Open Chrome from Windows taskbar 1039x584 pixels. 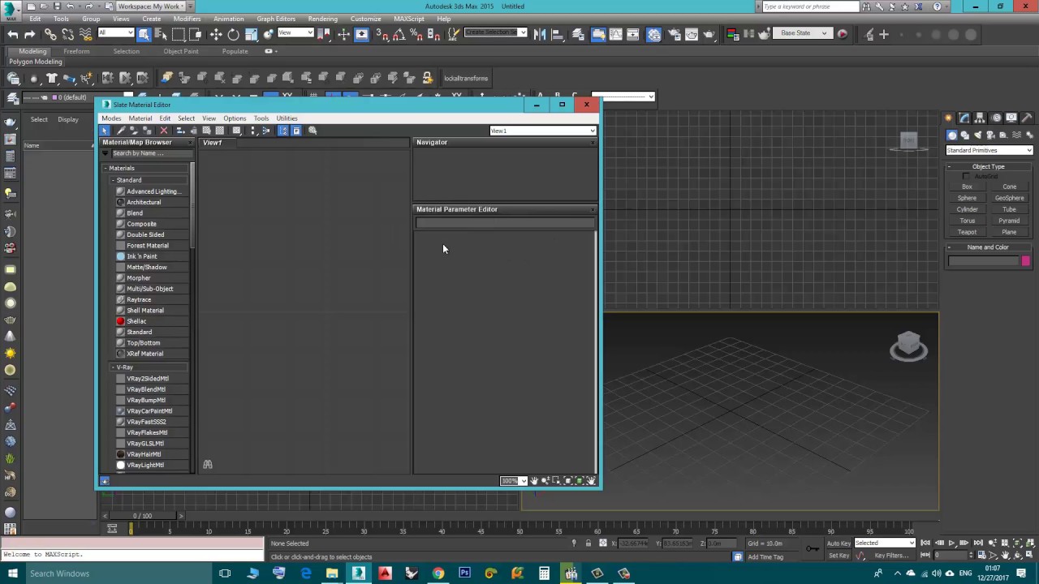438,573
